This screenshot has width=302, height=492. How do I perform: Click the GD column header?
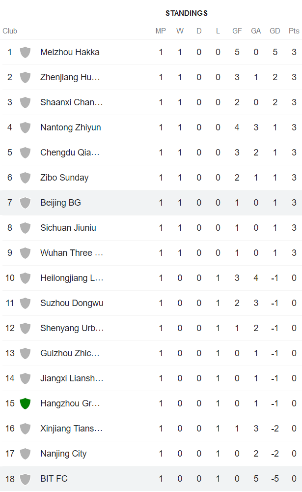(275, 31)
